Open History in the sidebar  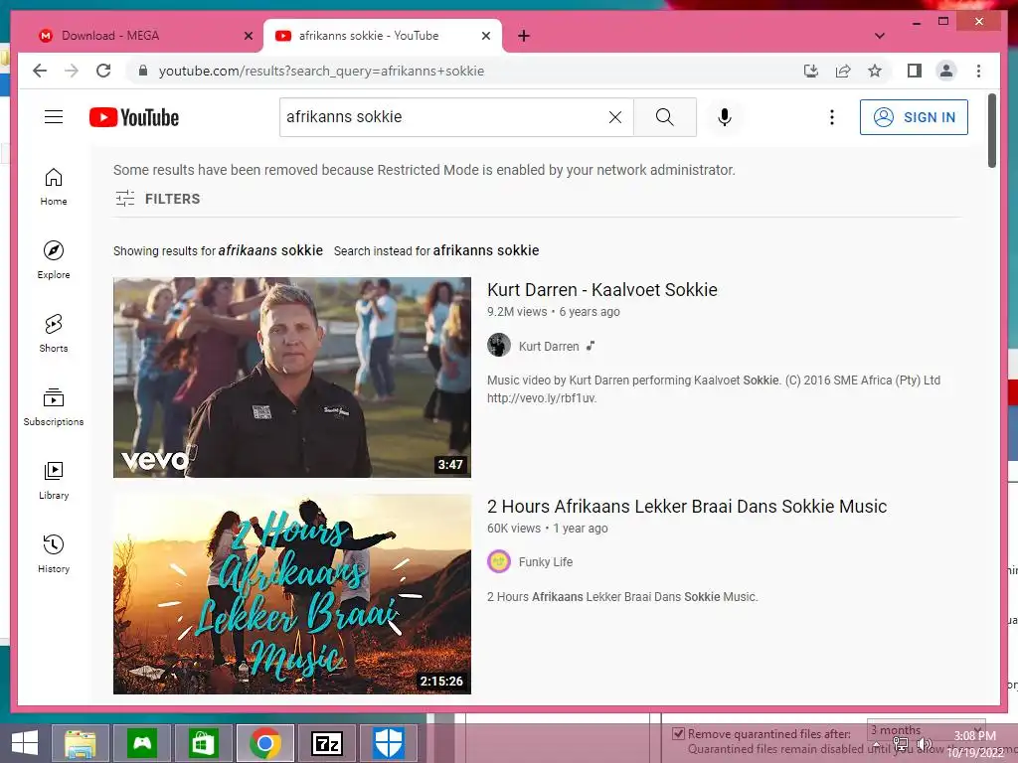tap(54, 553)
